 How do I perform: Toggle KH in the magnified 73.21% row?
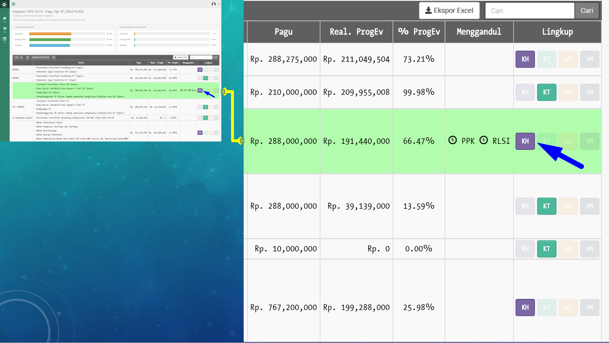pos(525,59)
